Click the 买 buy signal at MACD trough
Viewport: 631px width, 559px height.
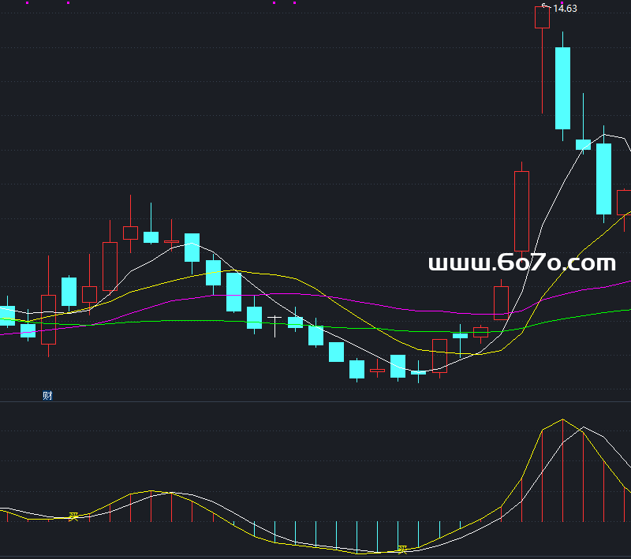[401, 550]
